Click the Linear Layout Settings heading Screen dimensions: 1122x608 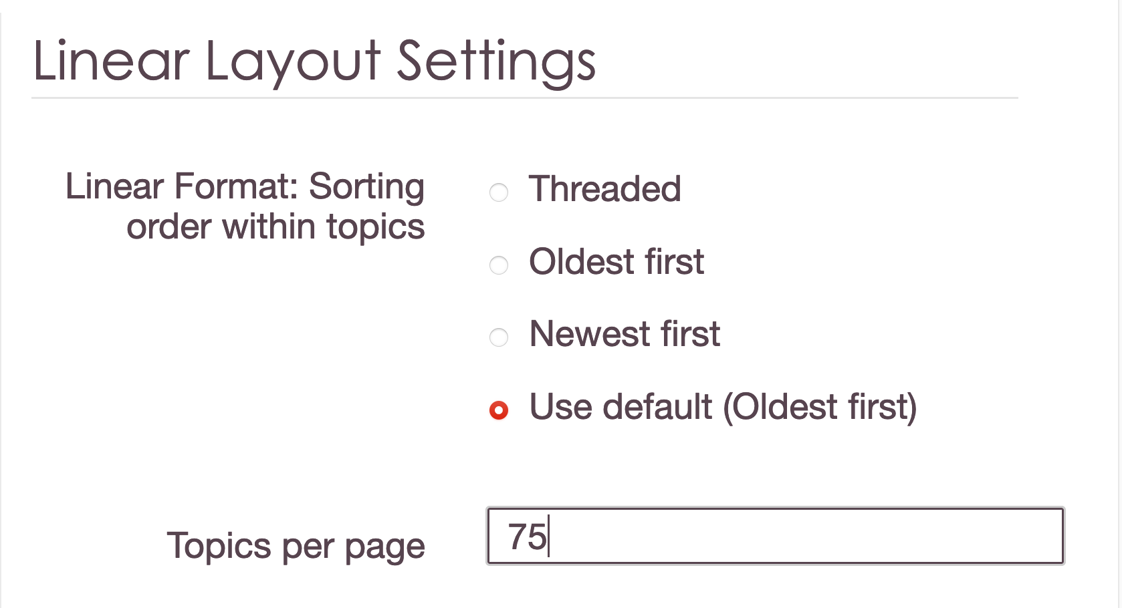point(314,61)
